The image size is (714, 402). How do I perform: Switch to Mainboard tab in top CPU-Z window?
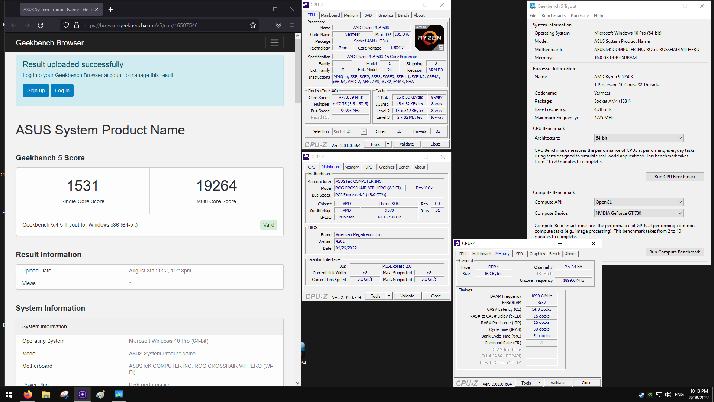[x=330, y=15]
